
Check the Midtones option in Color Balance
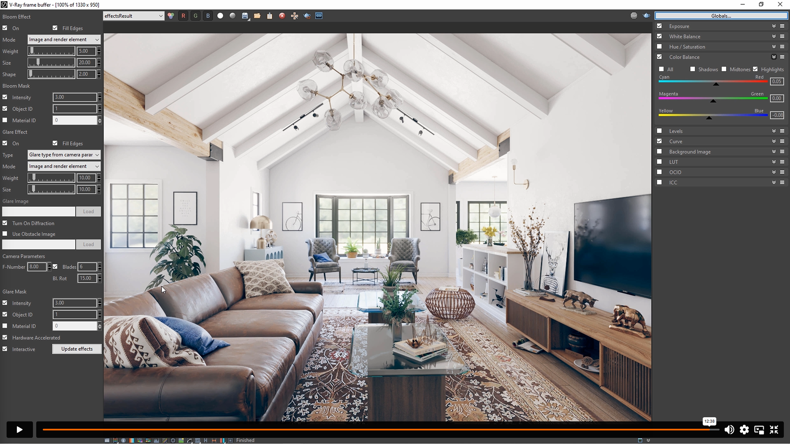pyautogui.click(x=724, y=69)
